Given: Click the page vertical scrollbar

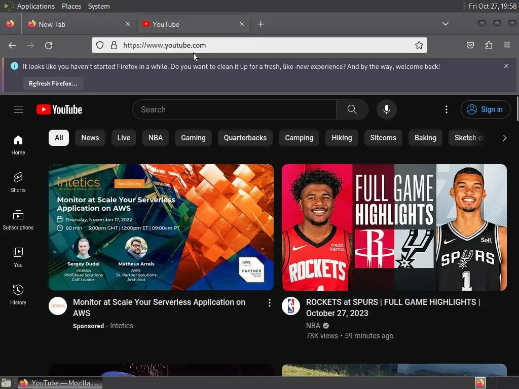Looking at the screenshot, I should click(517, 108).
